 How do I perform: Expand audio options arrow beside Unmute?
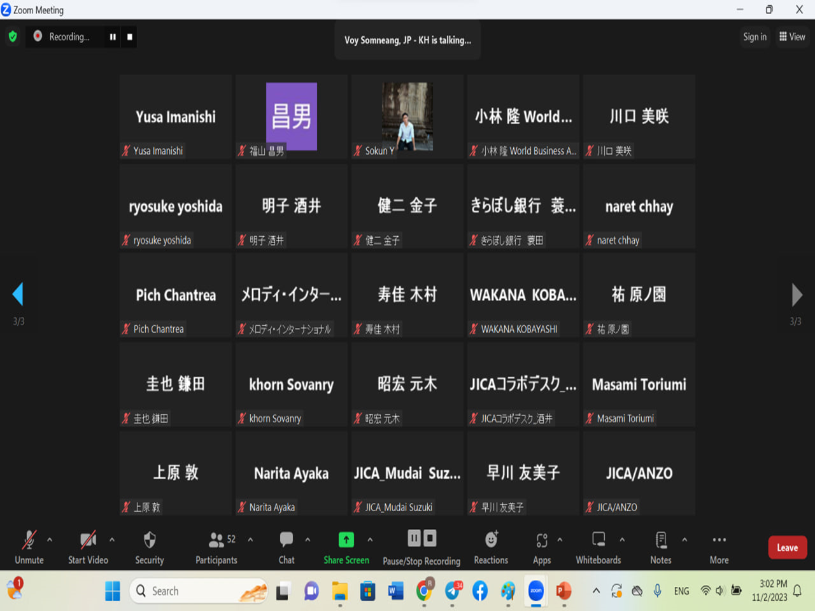click(50, 540)
